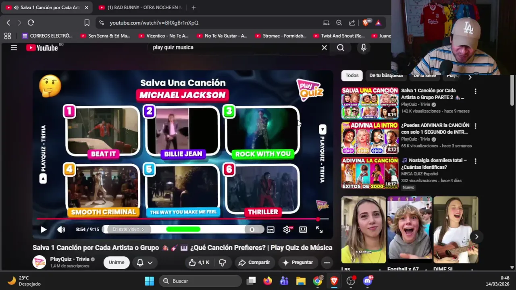Open the share icon in address bar
Image resolution: width=516 pixels, height=290 pixels.
pos(352,23)
